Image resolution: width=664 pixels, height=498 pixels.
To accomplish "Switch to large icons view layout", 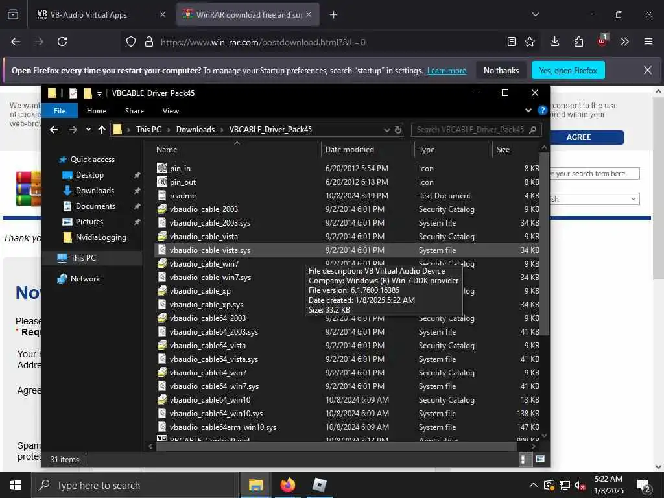I will [x=540, y=459].
